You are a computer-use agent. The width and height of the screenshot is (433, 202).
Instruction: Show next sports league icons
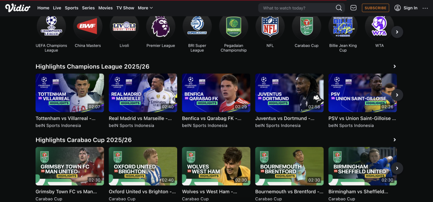click(x=397, y=32)
